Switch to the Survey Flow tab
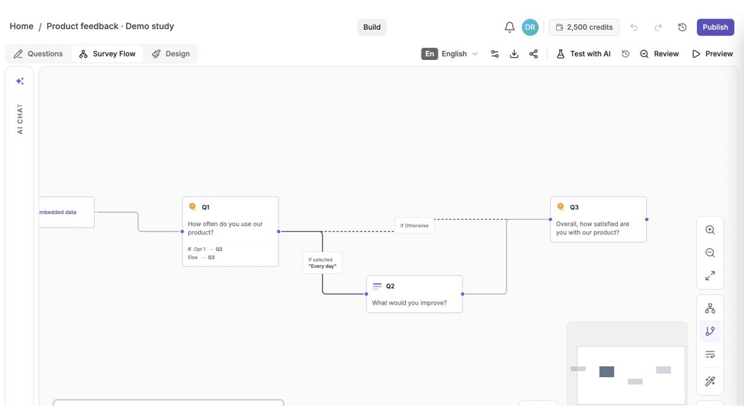Image resolution: width=744 pixels, height=419 pixels. tap(107, 54)
